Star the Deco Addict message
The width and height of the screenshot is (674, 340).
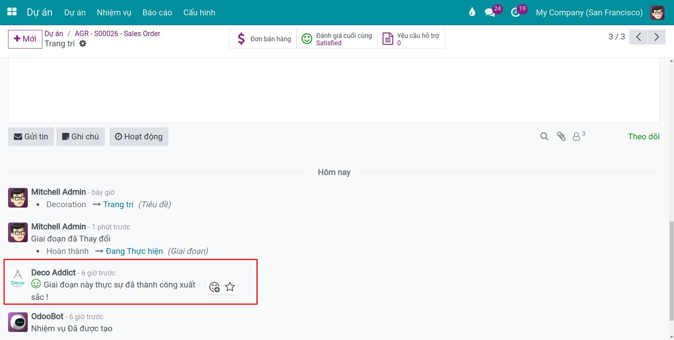point(230,287)
